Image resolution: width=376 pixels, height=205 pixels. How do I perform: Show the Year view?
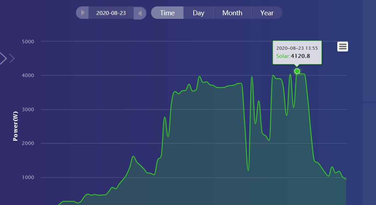pyautogui.click(x=267, y=13)
